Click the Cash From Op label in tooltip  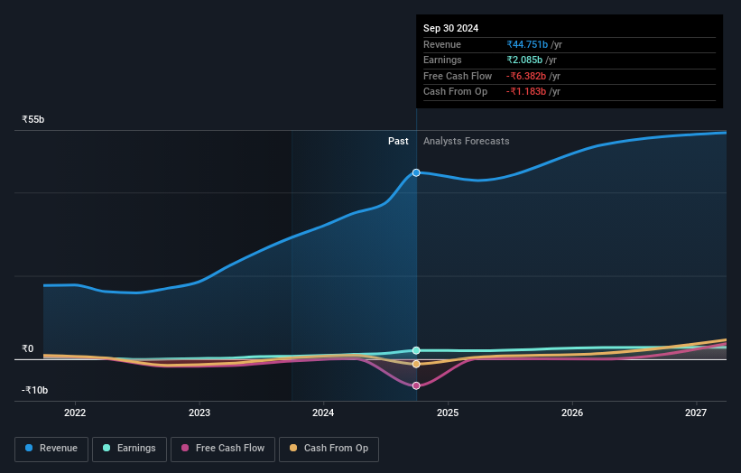coord(455,92)
